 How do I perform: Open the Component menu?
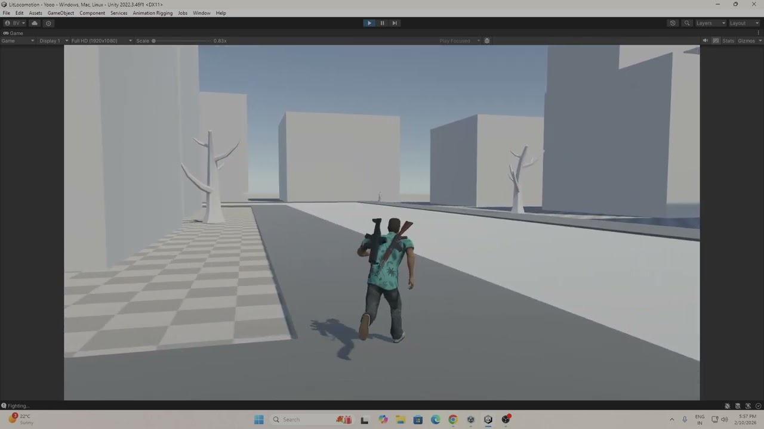[92, 13]
